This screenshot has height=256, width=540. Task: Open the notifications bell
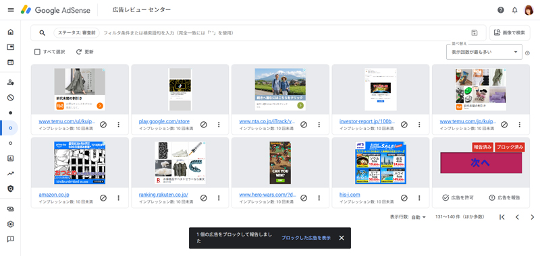(x=514, y=10)
